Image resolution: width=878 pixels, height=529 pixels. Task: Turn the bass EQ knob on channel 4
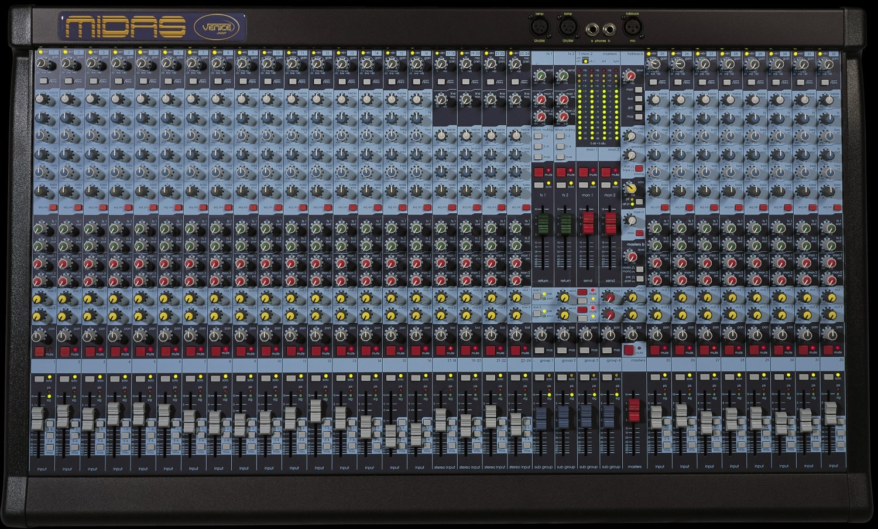[x=116, y=190]
